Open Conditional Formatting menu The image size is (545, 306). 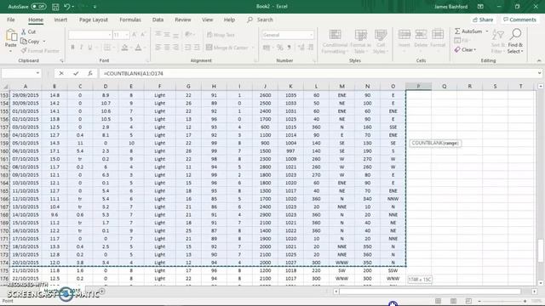coord(335,42)
